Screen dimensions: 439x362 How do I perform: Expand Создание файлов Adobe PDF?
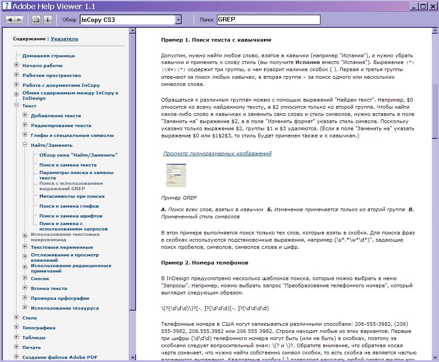[16, 357]
